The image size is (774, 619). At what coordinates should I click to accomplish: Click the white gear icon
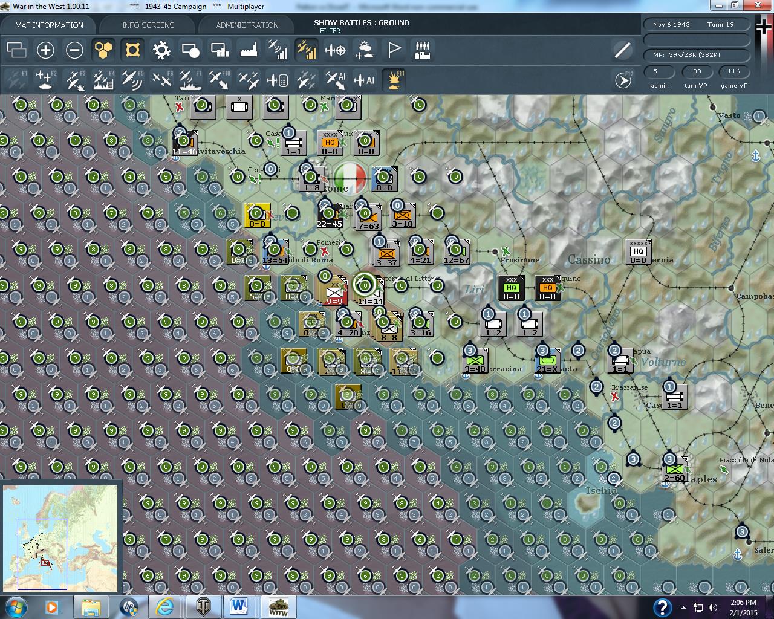[161, 50]
